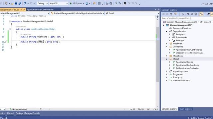This screenshot has height=119, width=213.
Task: Click the Undo arrow icon
Action: pyautogui.click(x=25, y=3)
